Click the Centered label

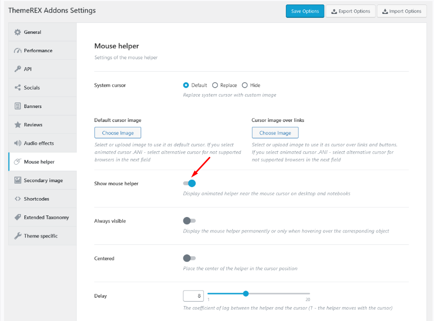[x=104, y=258]
